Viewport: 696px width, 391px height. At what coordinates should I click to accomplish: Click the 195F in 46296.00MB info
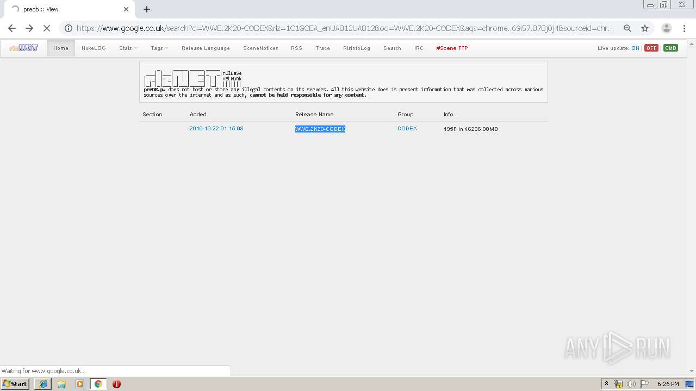pos(471,129)
